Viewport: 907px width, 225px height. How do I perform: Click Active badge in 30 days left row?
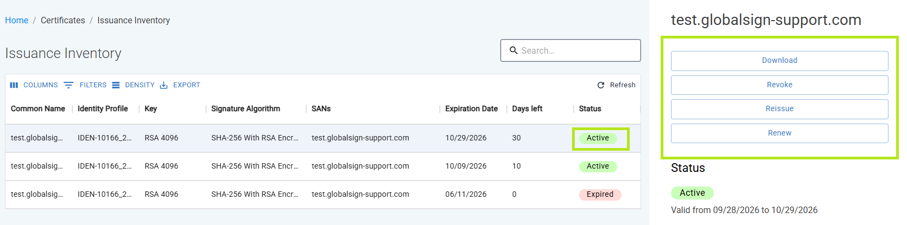pyautogui.click(x=598, y=138)
